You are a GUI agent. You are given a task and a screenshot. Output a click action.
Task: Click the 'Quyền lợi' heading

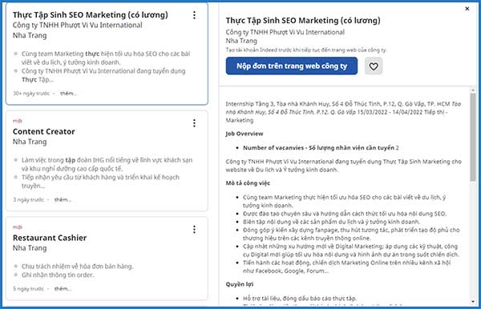point(239,284)
